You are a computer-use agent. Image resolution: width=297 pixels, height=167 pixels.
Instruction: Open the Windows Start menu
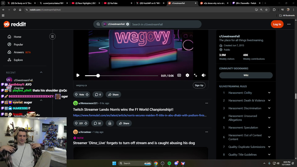click(x=114, y=163)
